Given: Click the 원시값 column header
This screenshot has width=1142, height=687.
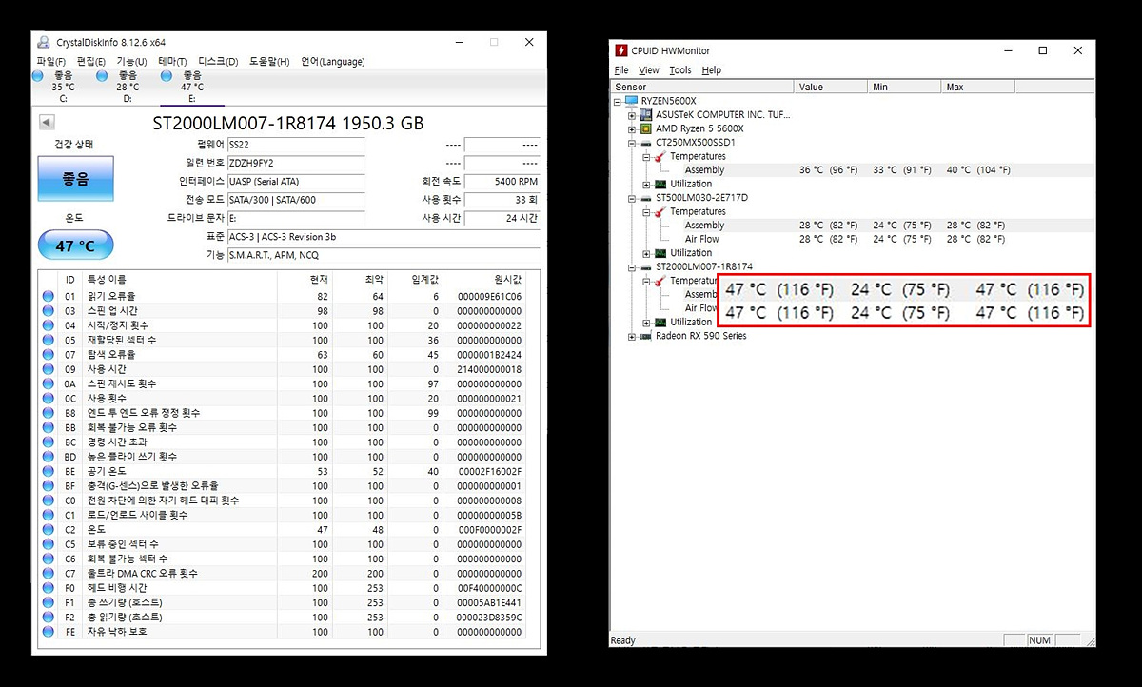Looking at the screenshot, I should (x=484, y=280).
